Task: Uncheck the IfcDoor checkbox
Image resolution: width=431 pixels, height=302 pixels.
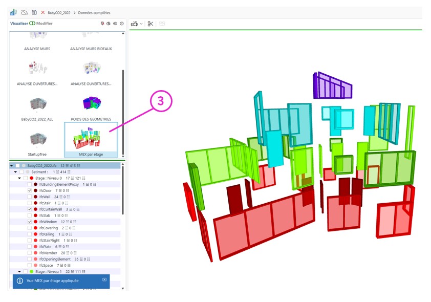Action: pos(30,190)
